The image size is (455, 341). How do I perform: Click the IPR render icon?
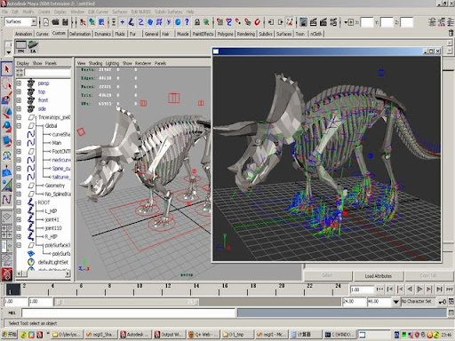323,22
